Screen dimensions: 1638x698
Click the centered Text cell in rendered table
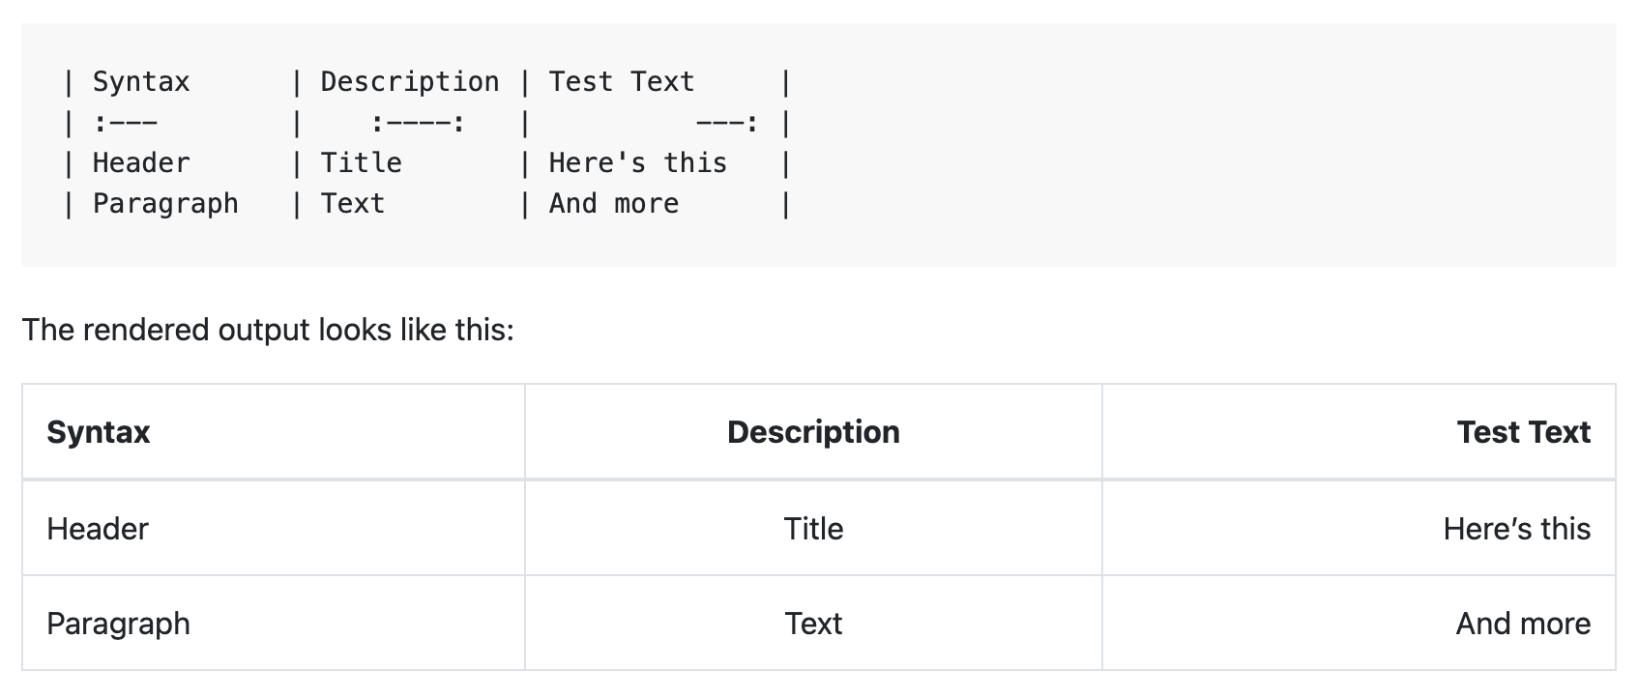pyautogui.click(x=813, y=624)
